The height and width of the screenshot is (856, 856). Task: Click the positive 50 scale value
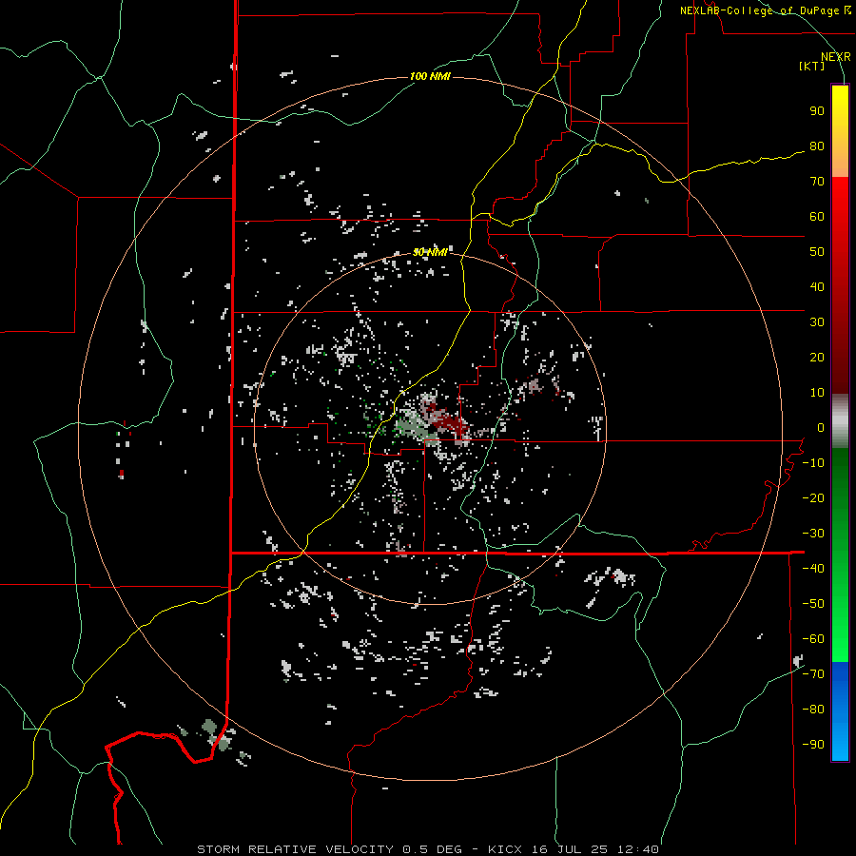click(817, 252)
